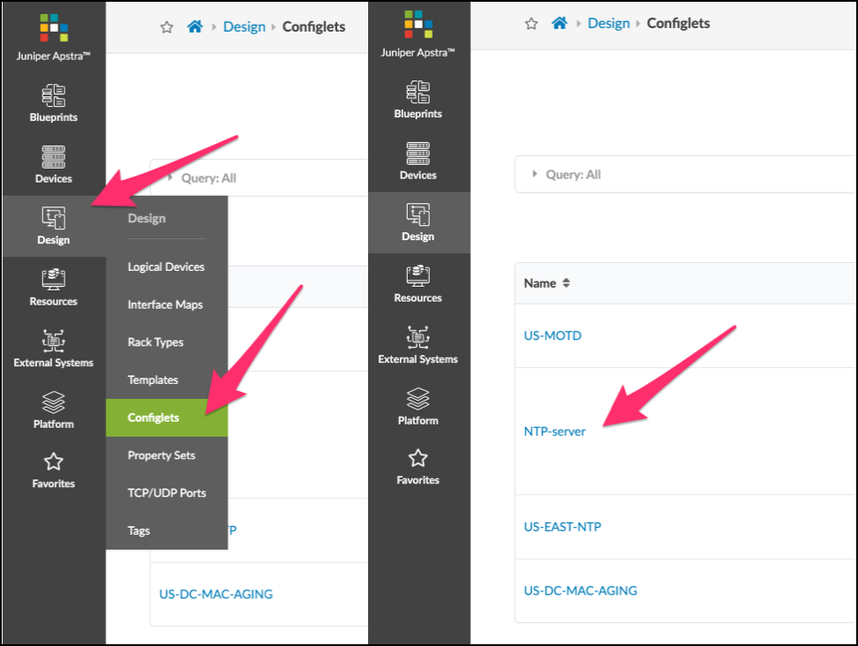Click the home icon in right screenshot breadcrumb
This screenshot has height=646, width=858.
[559, 24]
